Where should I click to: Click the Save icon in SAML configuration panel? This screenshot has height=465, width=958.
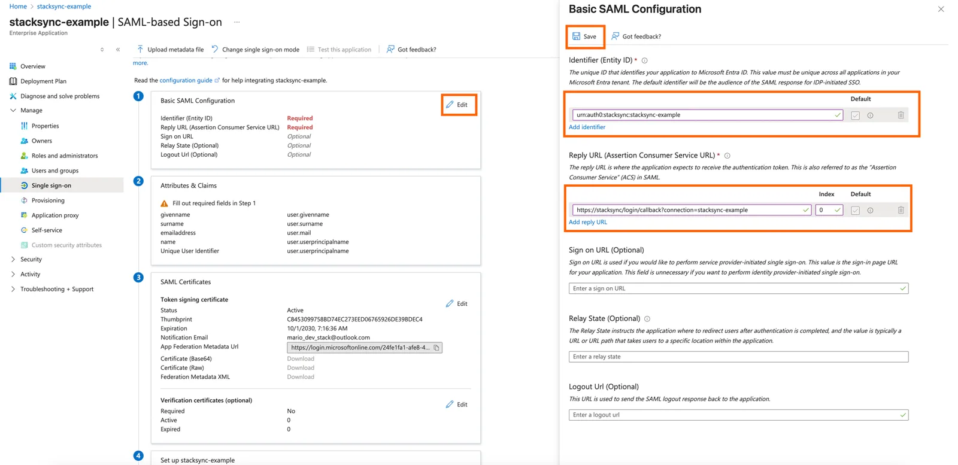coord(576,37)
